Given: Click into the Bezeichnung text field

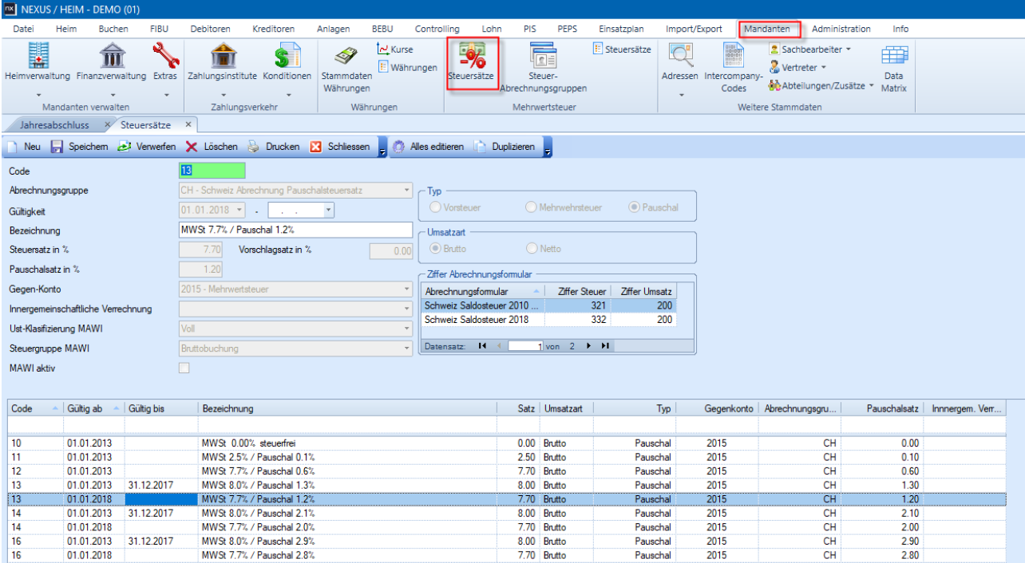Looking at the screenshot, I should click(x=295, y=230).
